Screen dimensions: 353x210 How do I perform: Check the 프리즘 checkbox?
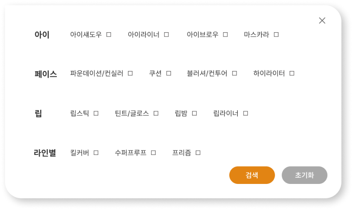pos(198,153)
